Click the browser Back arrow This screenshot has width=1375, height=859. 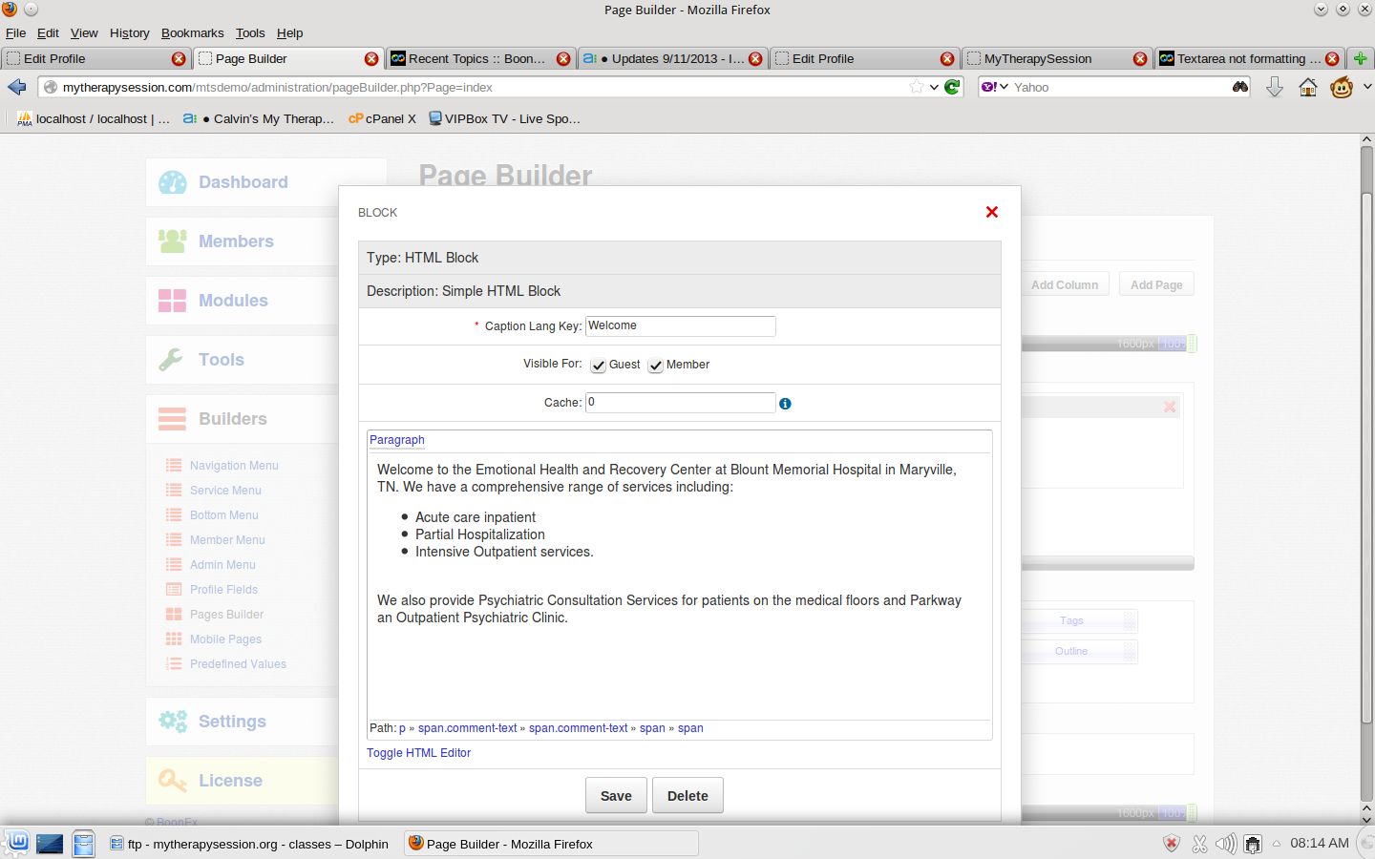click(17, 87)
